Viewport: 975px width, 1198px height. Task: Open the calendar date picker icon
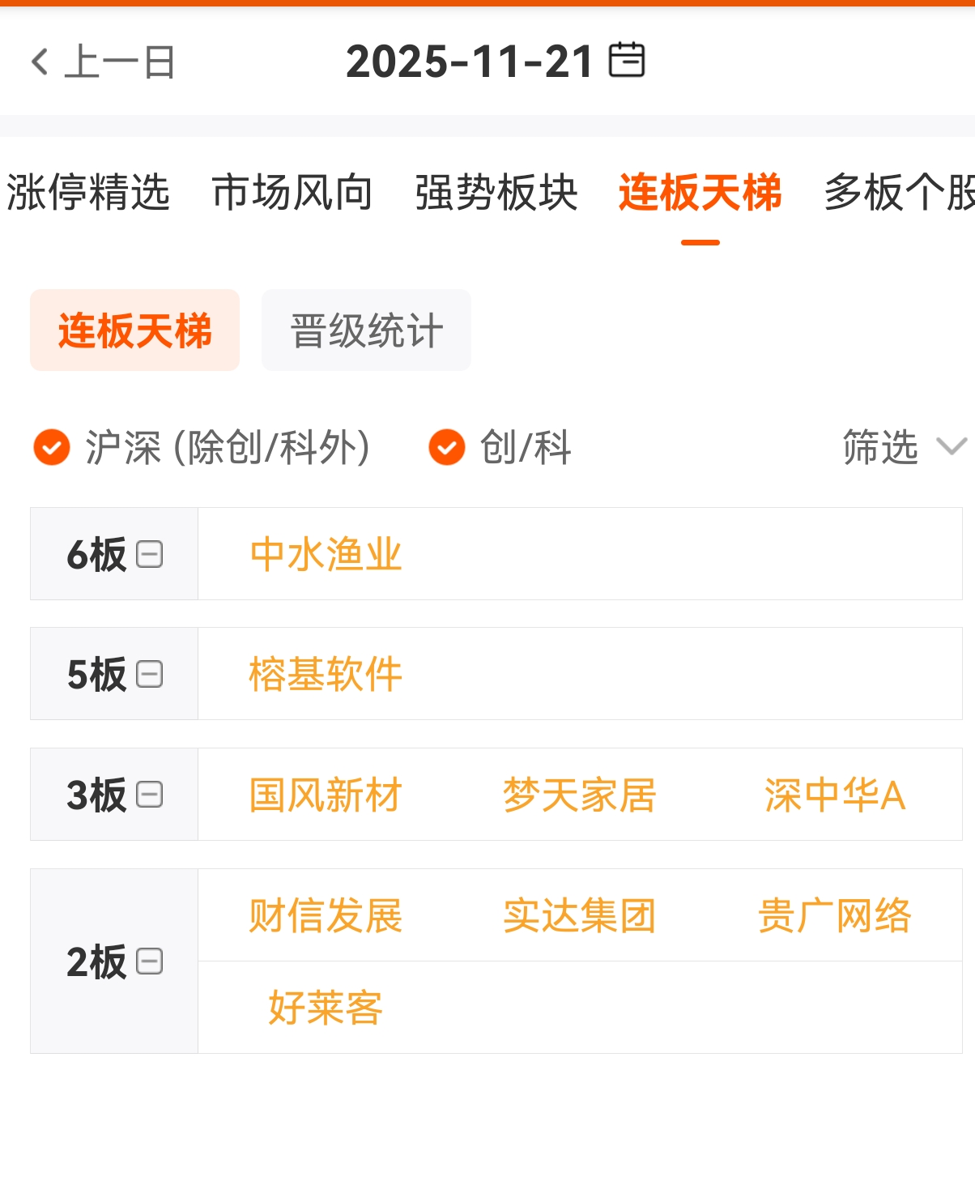pos(627,61)
